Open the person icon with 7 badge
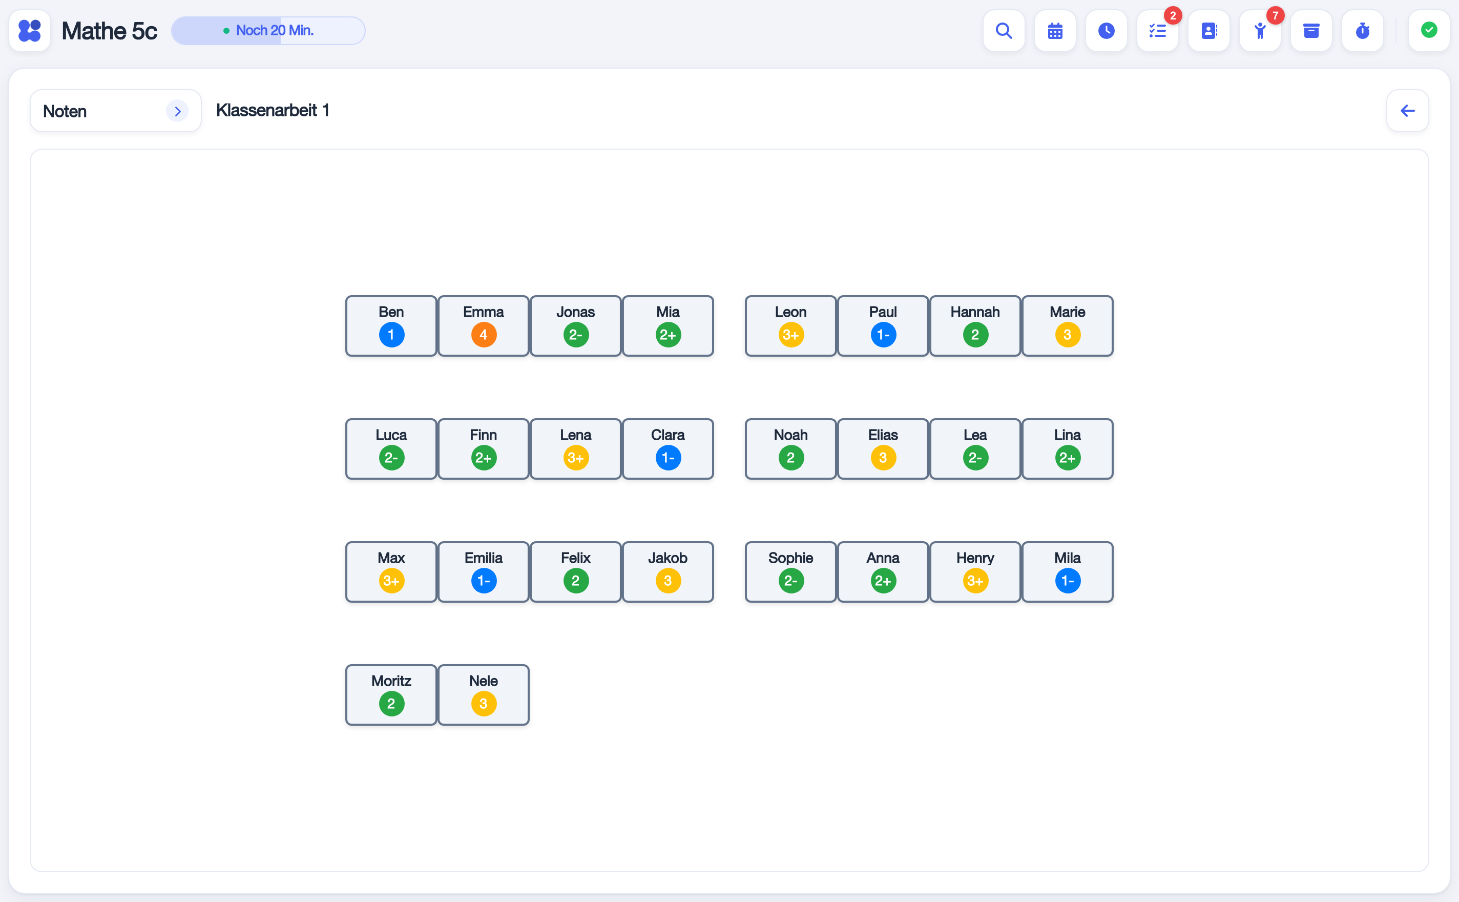Screen dimensions: 1459x902 click(1260, 30)
